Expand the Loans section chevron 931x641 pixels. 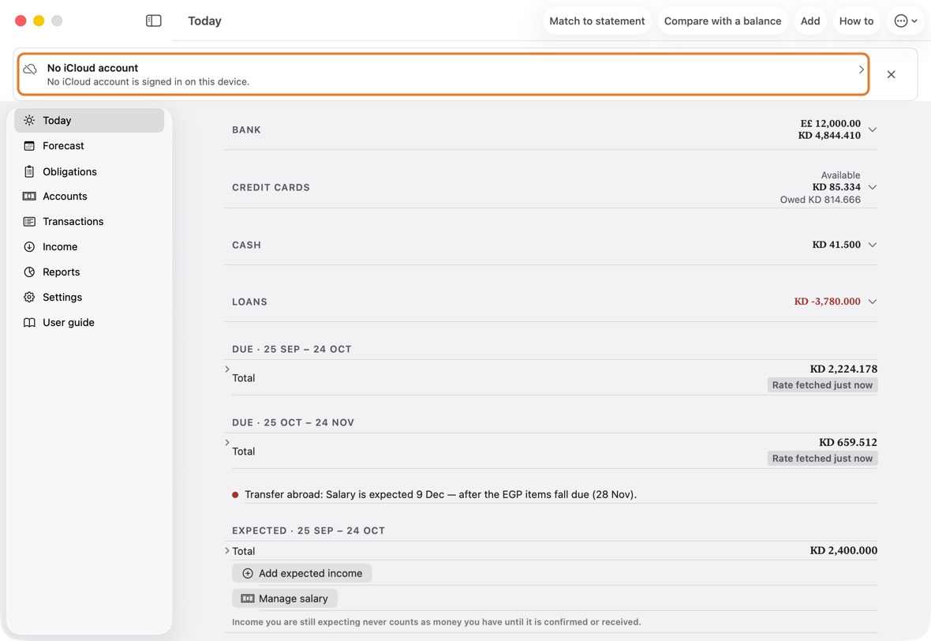[x=872, y=302]
